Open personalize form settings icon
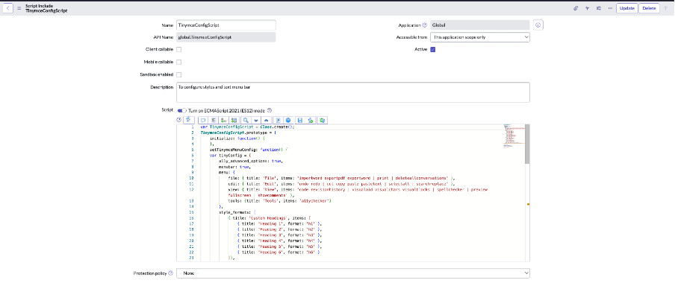 click(598, 8)
